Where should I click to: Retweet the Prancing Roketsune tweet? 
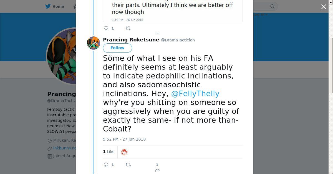[x=128, y=165]
